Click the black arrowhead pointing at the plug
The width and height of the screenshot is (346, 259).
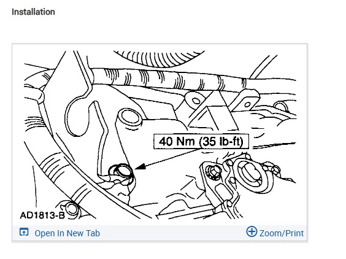140,167
